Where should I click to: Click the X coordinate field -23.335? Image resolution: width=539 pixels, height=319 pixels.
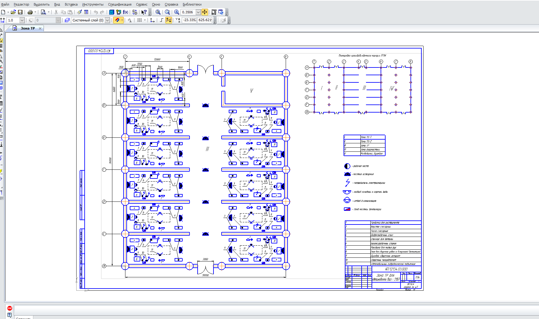point(189,20)
